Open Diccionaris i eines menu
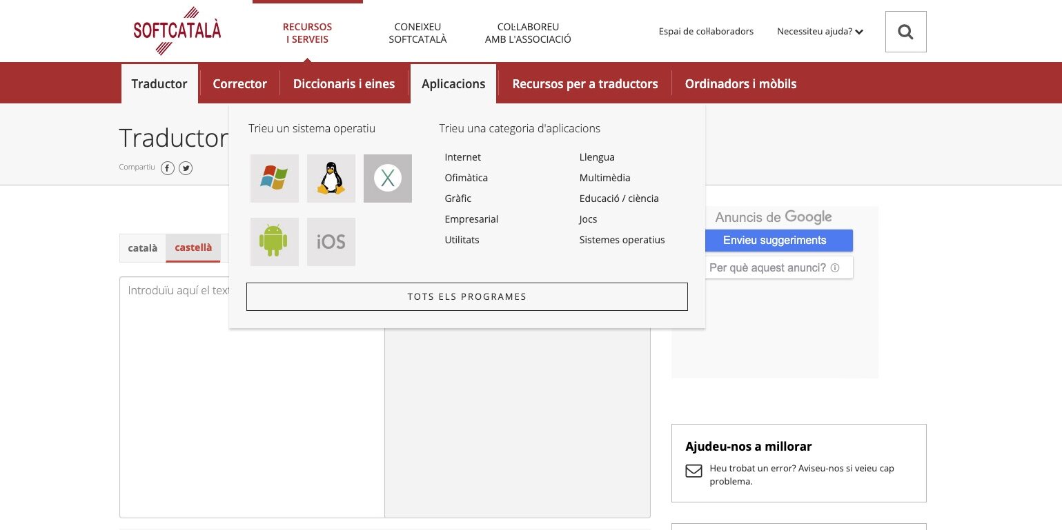The image size is (1062, 530). click(x=344, y=84)
